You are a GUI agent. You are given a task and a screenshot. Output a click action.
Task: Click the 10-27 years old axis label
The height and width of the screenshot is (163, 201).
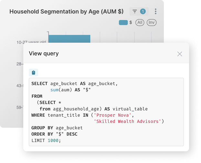(31, 42)
